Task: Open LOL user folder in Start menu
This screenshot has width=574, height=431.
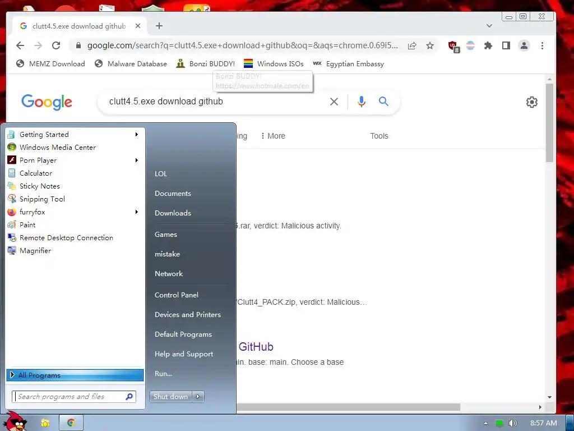Action: tap(161, 174)
